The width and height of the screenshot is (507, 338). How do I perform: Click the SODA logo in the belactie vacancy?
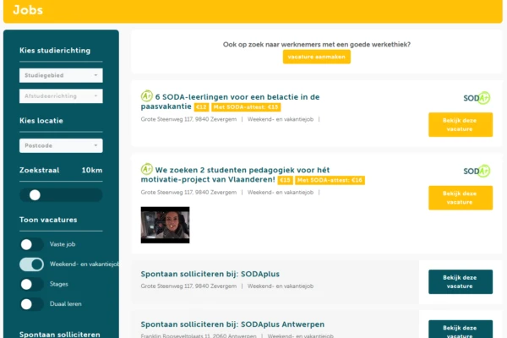pyautogui.click(x=477, y=98)
